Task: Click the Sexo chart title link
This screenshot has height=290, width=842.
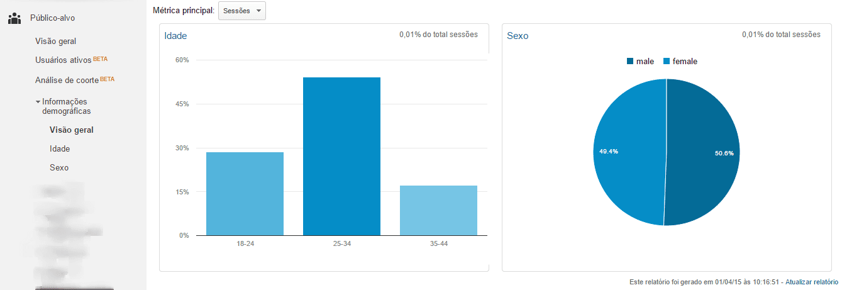Action: click(518, 36)
